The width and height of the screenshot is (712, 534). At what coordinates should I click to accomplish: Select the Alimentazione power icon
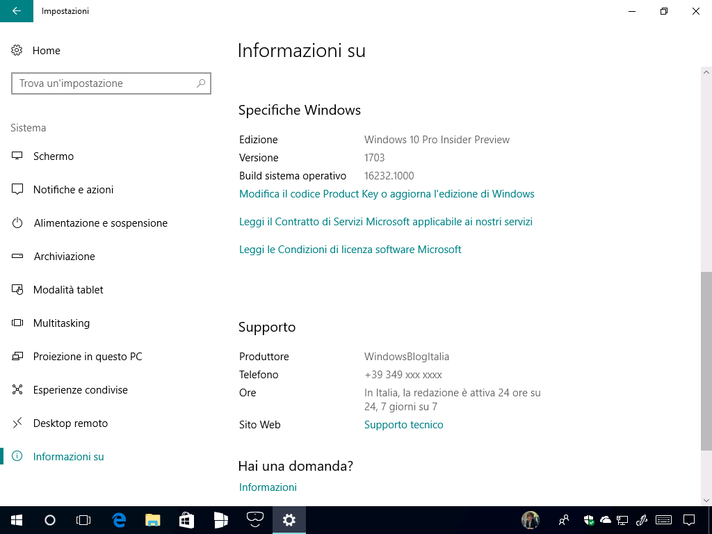tap(17, 223)
